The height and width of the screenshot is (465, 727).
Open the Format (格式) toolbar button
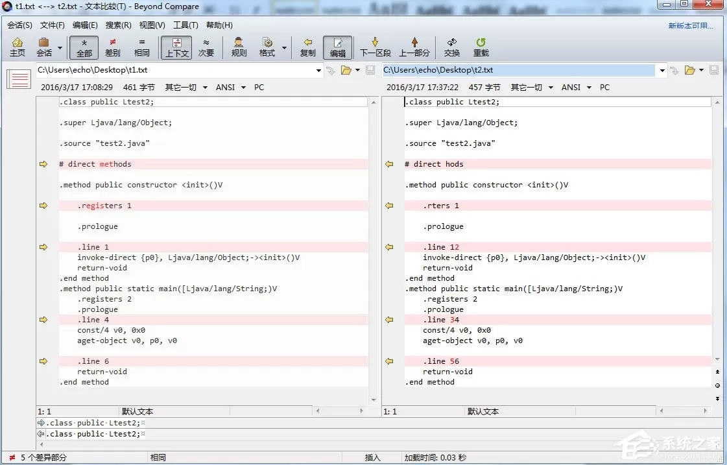[267, 48]
